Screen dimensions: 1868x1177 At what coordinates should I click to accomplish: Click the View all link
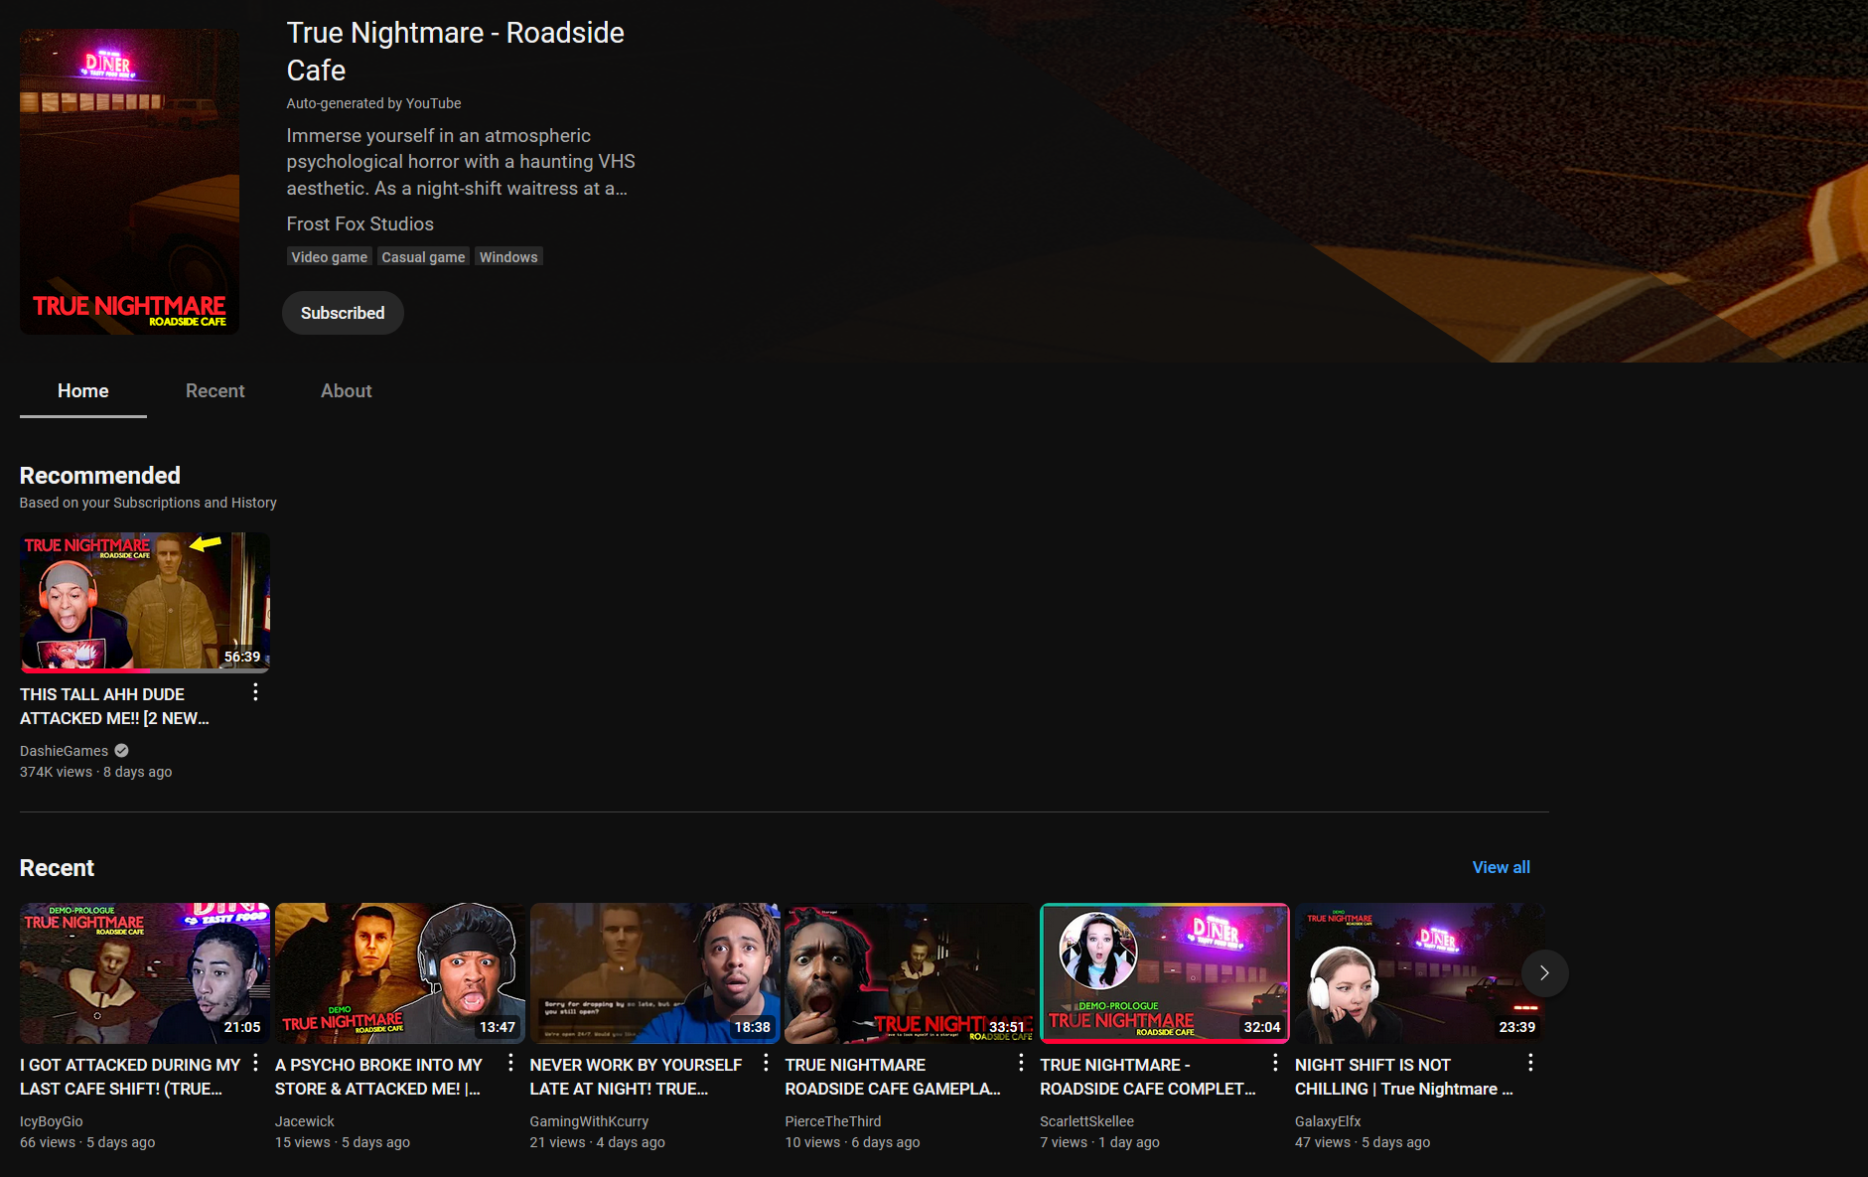[x=1501, y=867]
